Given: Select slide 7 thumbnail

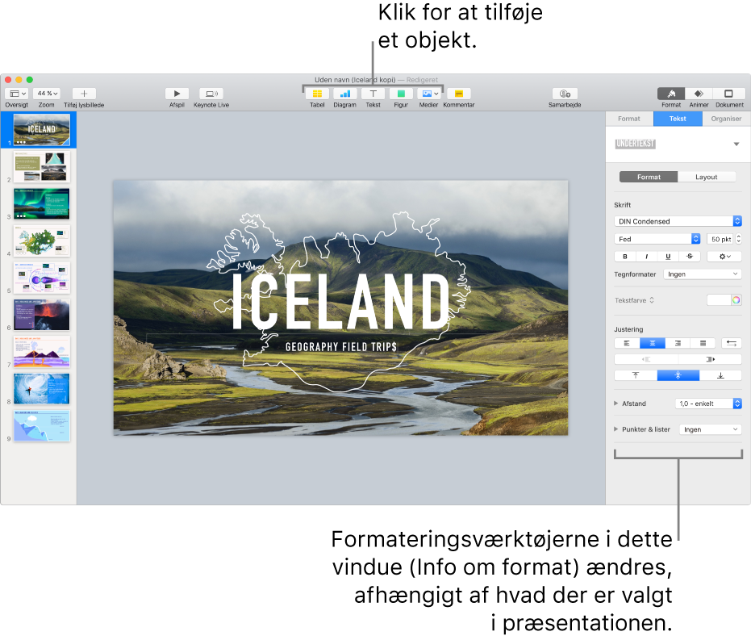Looking at the screenshot, I should 42,352.
